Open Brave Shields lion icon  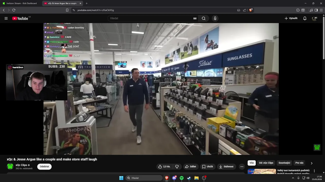coord(251,10)
